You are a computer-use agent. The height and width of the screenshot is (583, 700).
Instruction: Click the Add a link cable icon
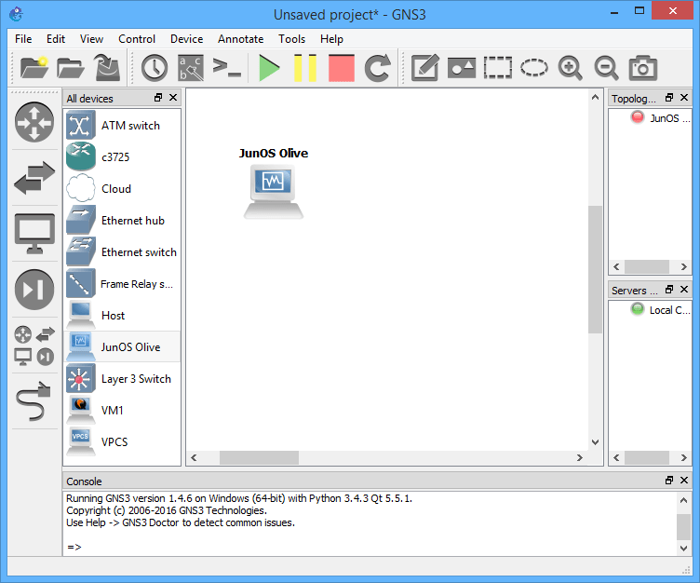point(34,400)
